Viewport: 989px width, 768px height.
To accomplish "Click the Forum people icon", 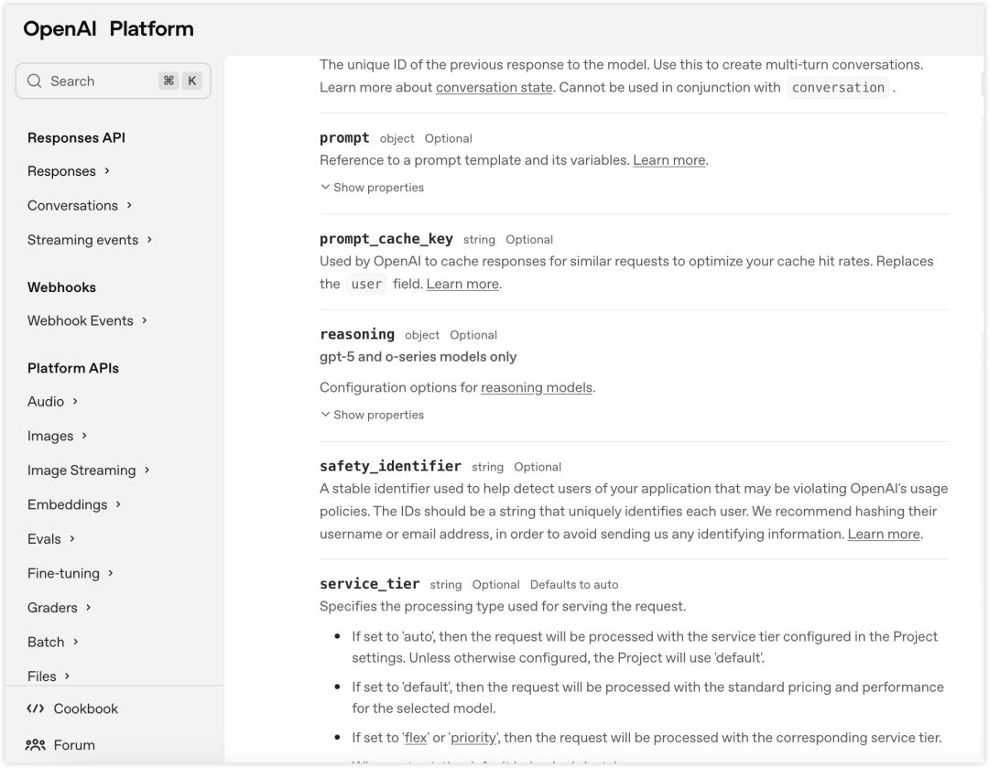I will coord(36,745).
